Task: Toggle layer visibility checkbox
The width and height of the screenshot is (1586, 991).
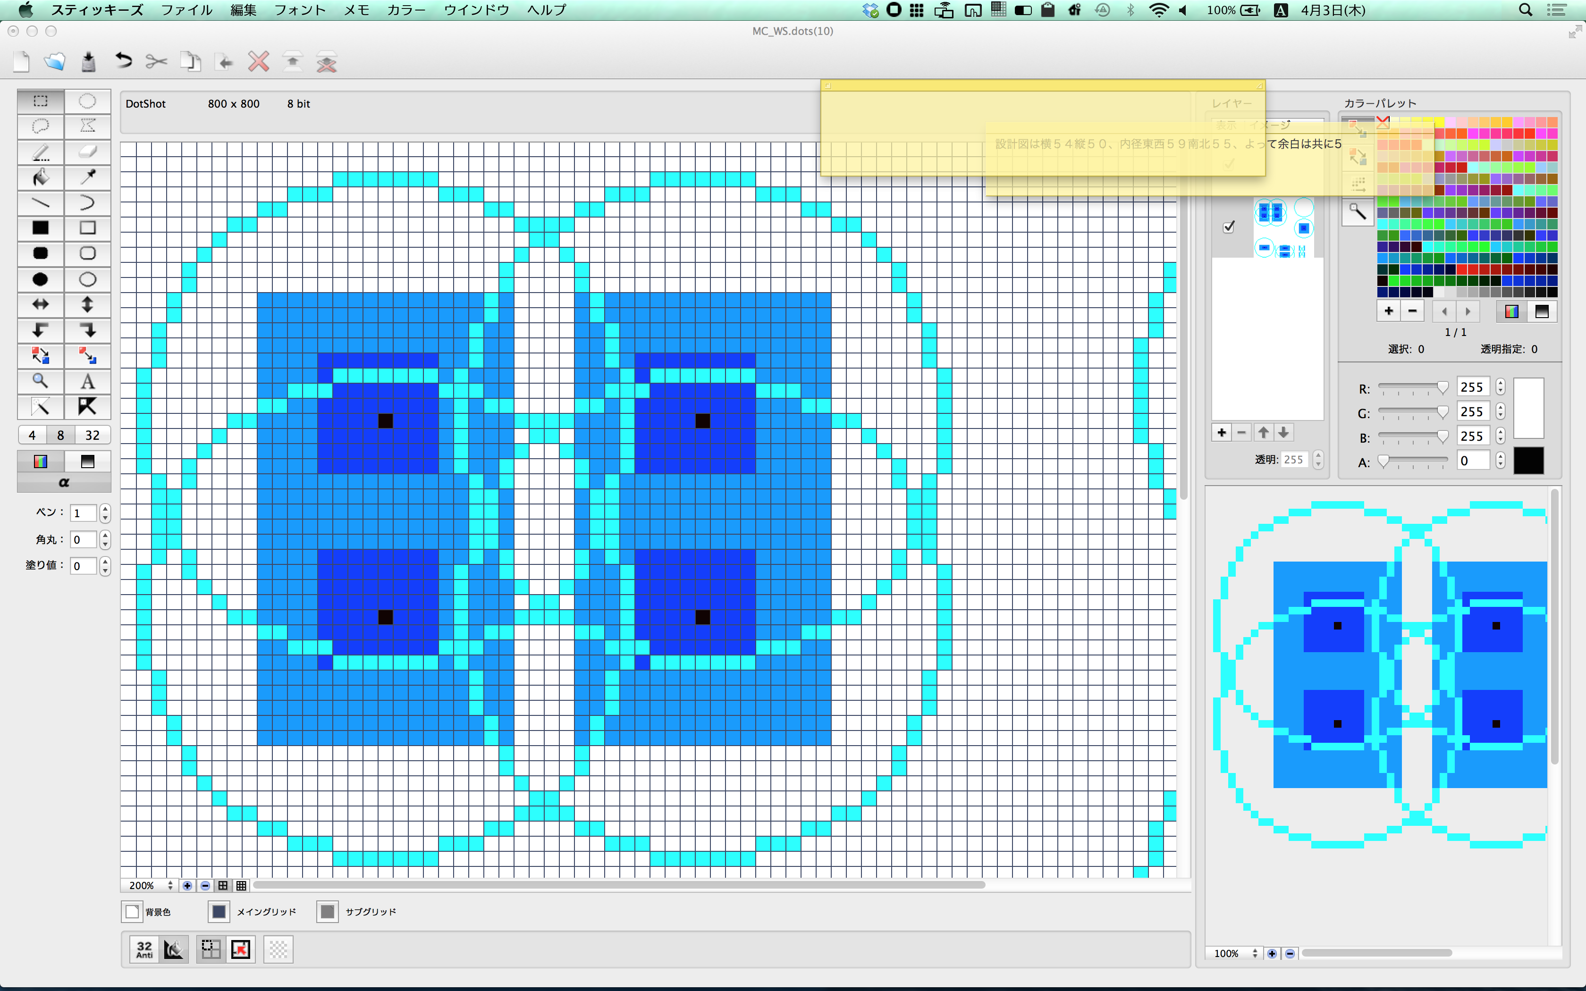Action: (x=1229, y=227)
